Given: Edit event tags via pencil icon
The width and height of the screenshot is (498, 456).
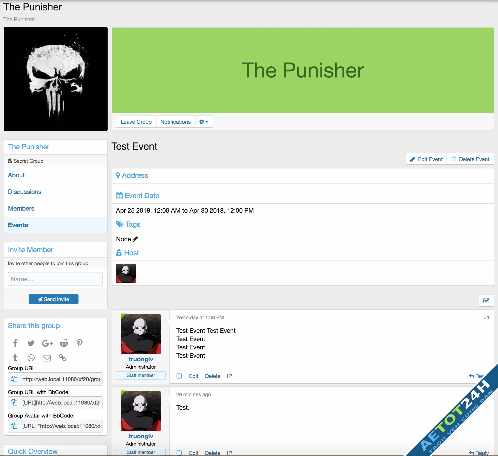Looking at the screenshot, I should coord(135,239).
